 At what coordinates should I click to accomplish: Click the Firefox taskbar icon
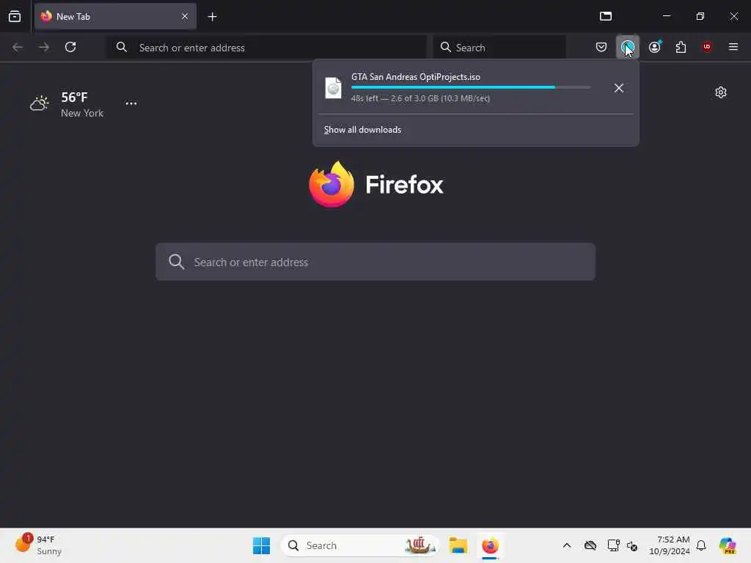pos(490,545)
